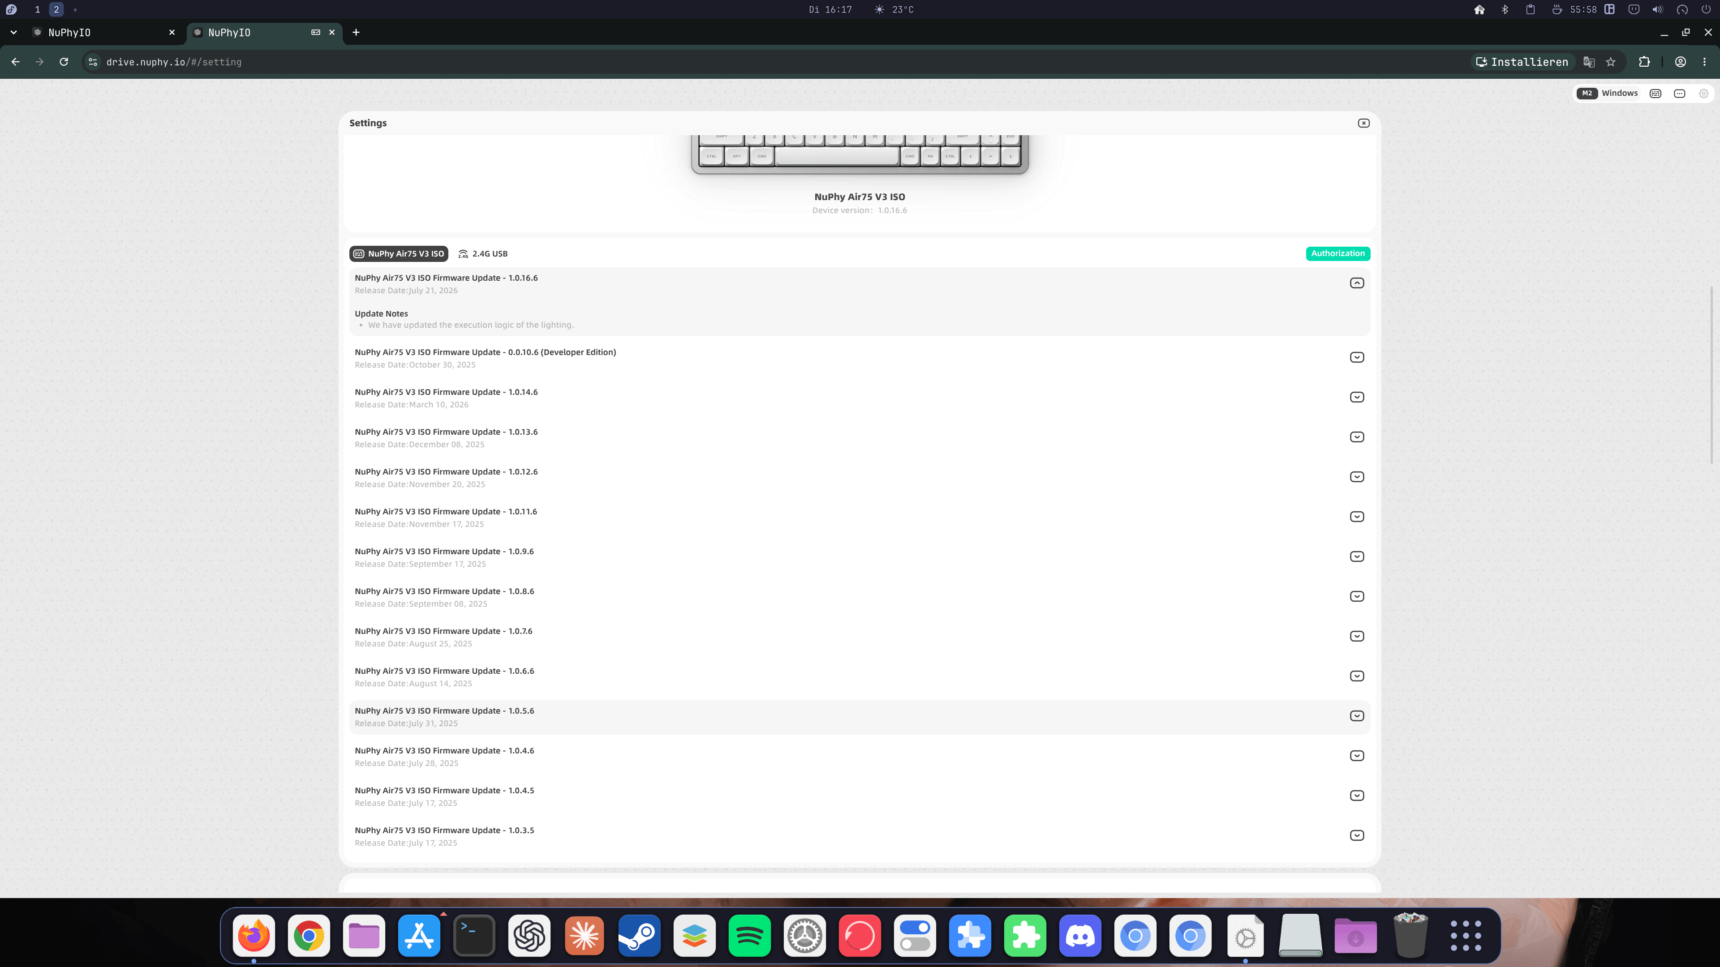Collapse the 1.0.16.6 firmware update notes
The image size is (1720, 967).
click(1357, 283)
